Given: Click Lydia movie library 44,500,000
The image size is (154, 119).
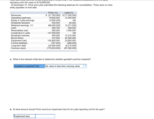Looking at the screenshot, I should (x=70, y=38).
